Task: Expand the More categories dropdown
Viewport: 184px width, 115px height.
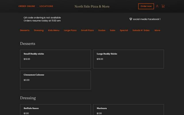Action: click(x=157, y=30)
